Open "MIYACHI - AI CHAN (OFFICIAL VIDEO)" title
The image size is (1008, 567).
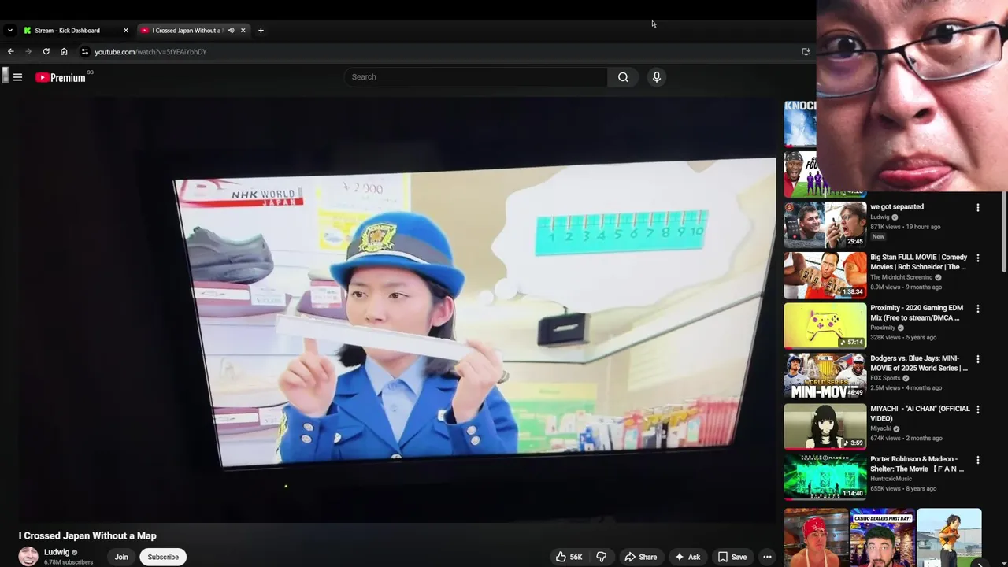920,413
